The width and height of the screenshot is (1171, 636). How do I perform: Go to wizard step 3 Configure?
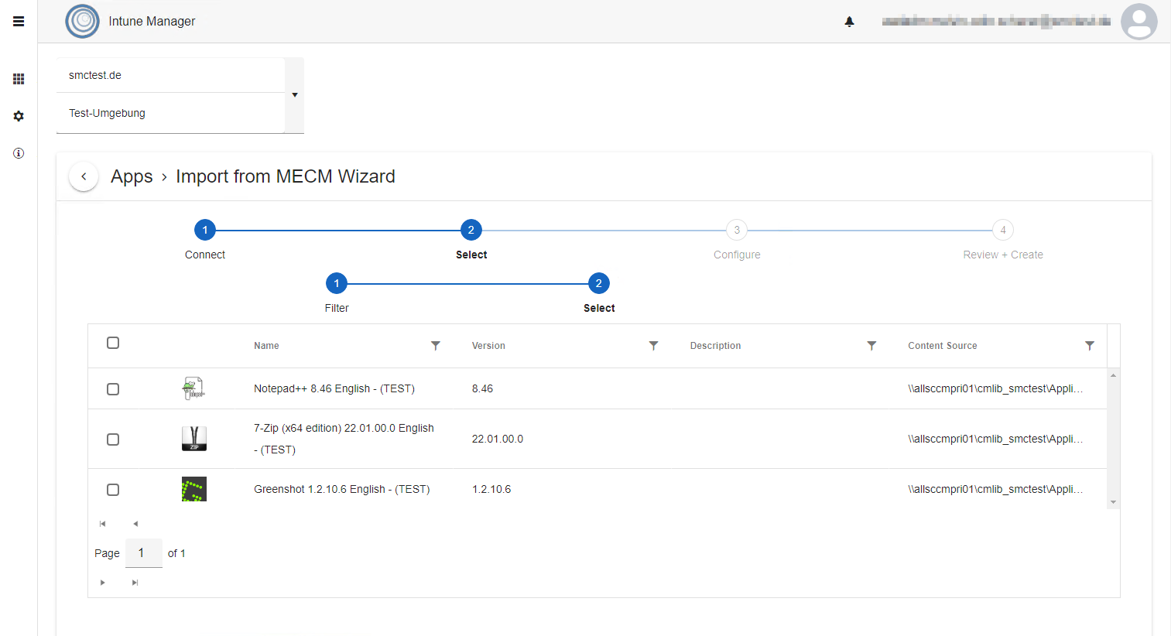point(737,230)
